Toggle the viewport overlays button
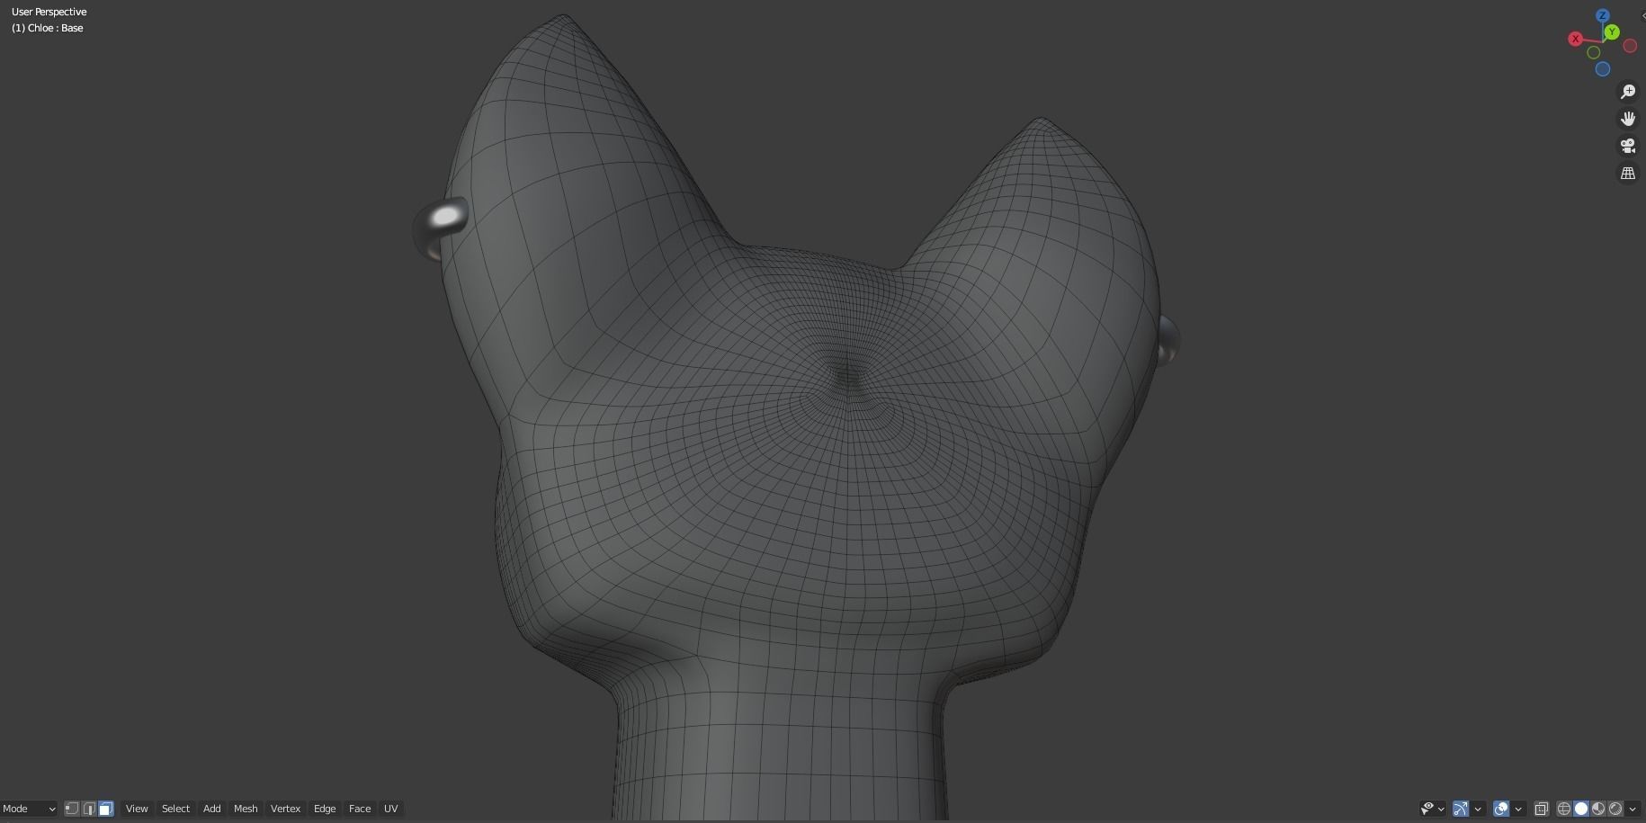1646x823 pixels. tap(1501, 809)
